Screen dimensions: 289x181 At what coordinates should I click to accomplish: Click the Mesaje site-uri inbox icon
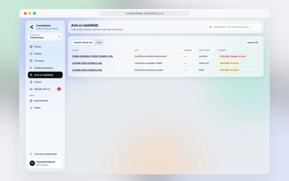(x=31, y=89)
